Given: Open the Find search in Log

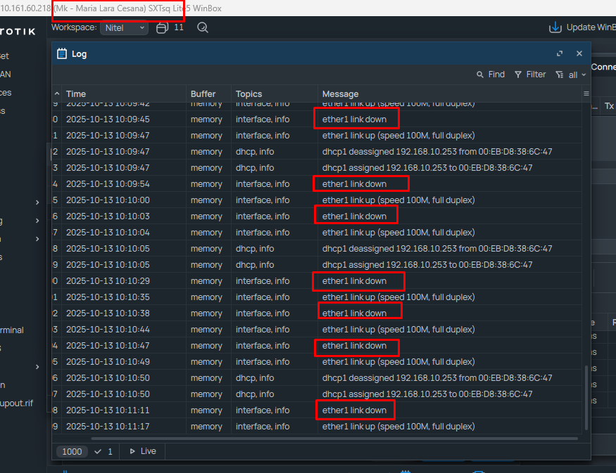Looking at the screenshot, I should click(491, 74).
